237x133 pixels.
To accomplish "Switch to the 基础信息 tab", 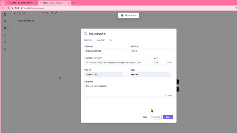I will tap(88, 40).
